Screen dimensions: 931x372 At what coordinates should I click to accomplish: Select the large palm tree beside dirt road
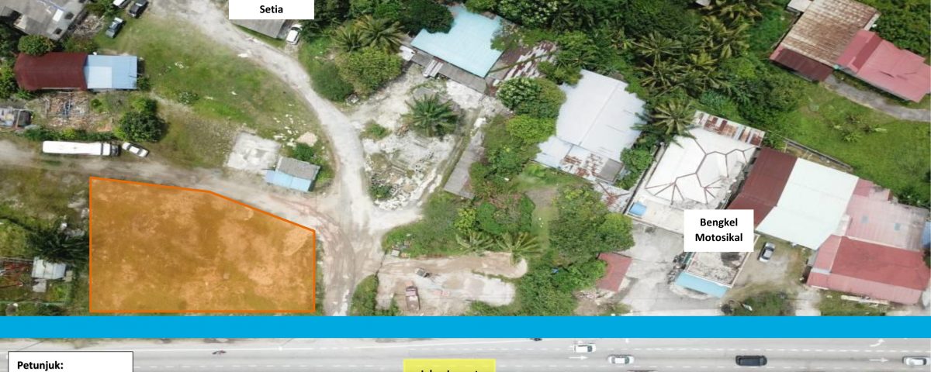(x=431, y=115)
